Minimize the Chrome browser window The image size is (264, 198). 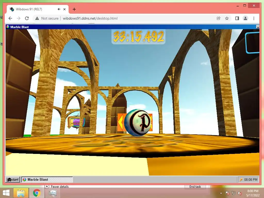[238, 6]
